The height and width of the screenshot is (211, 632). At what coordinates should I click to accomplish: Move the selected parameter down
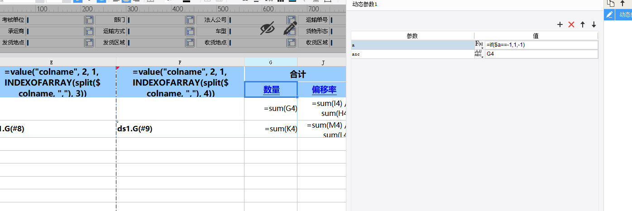tap(594, 24)
